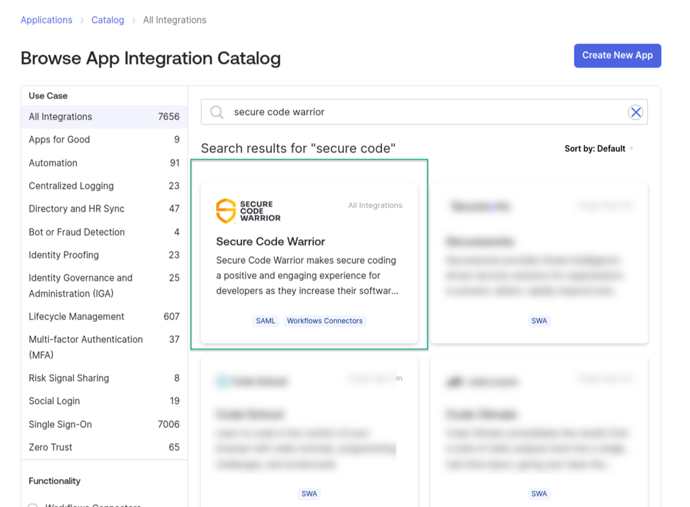Select the Bot or Fraud Detection filter
The height and width of the screenshot is (507, 690).
coord(104,232)
